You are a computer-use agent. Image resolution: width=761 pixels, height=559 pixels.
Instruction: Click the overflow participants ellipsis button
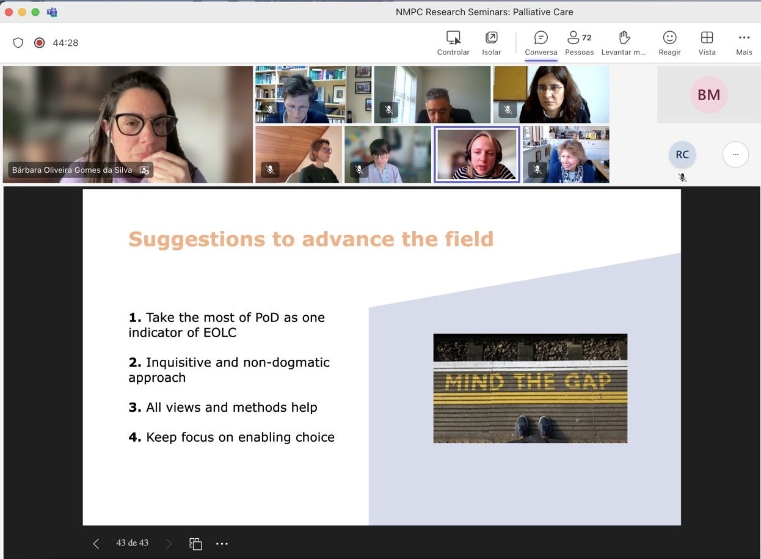point(735,155)
